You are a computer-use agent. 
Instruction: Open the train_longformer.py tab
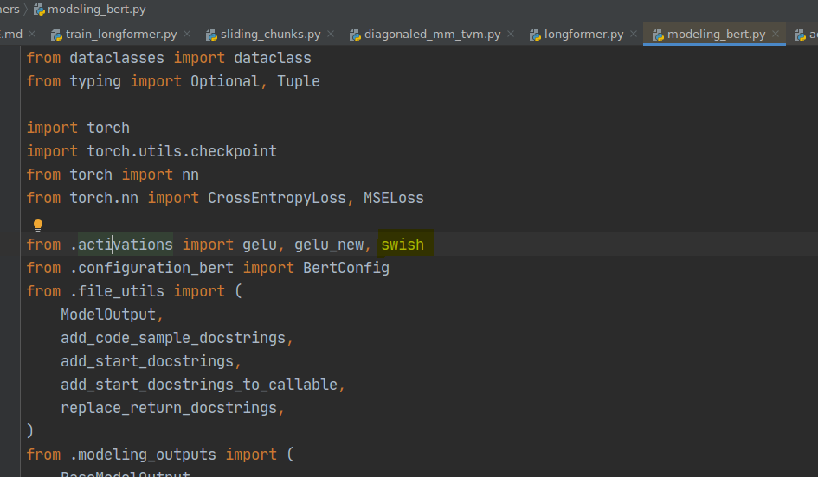[x=121, y=35]
